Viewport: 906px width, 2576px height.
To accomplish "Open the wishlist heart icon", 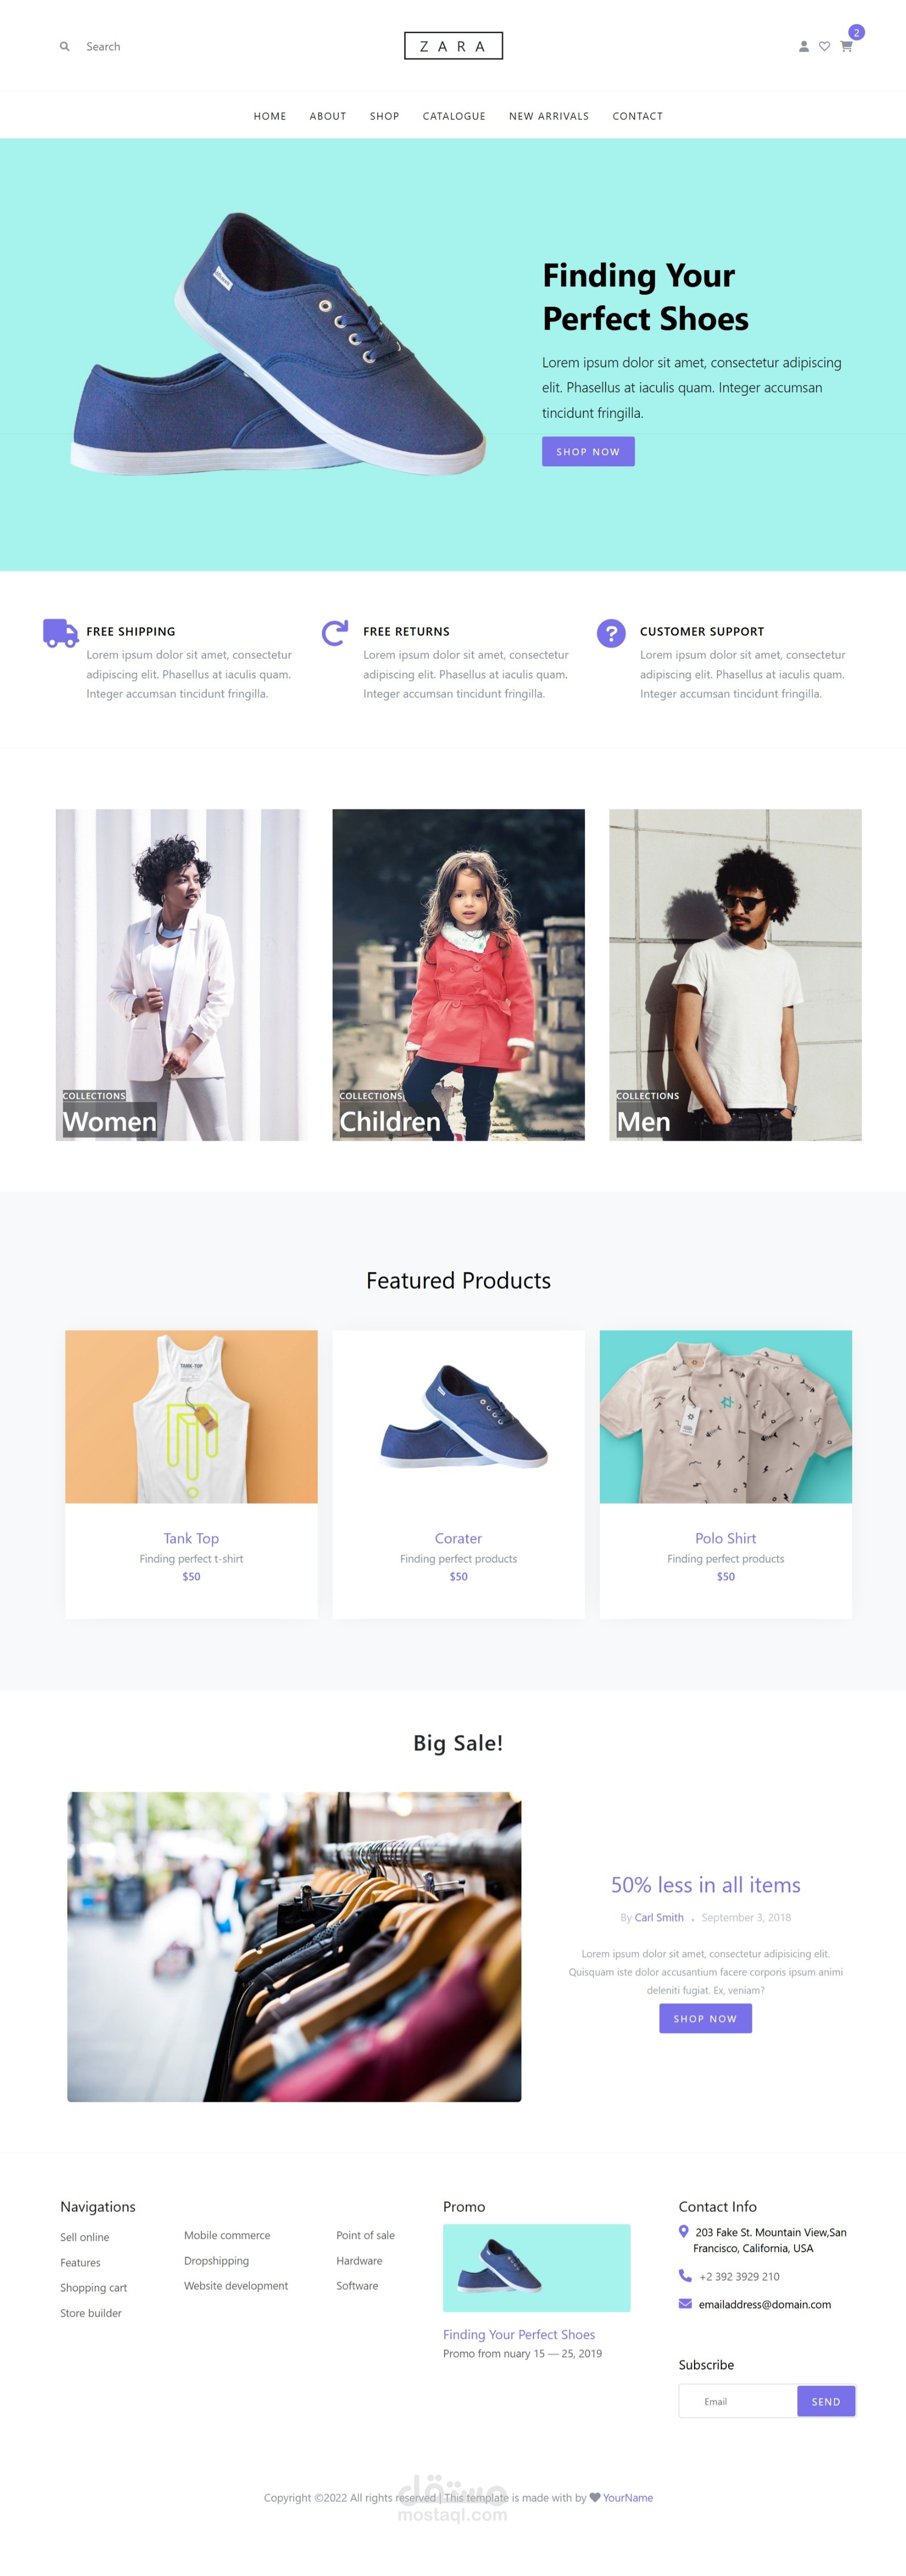I will [824, 46].
